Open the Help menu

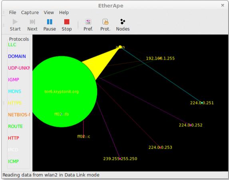(64, 13)
